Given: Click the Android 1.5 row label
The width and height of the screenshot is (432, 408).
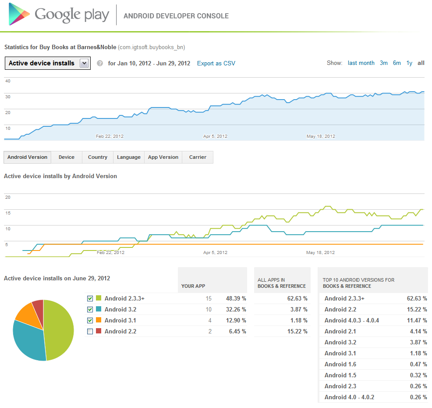Looking at the screenshot, I should 340,376.
